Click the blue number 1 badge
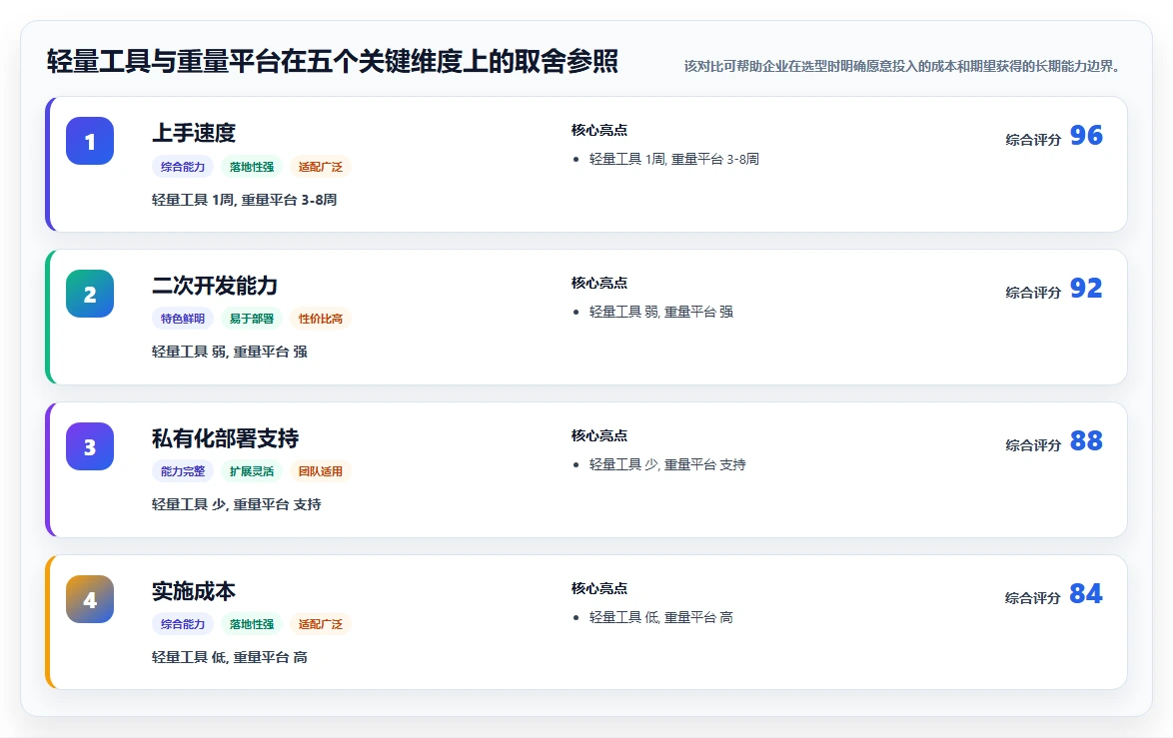The image size is (1173, 738). 90,141
